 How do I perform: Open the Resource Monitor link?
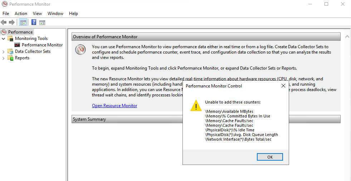point(114,106)
